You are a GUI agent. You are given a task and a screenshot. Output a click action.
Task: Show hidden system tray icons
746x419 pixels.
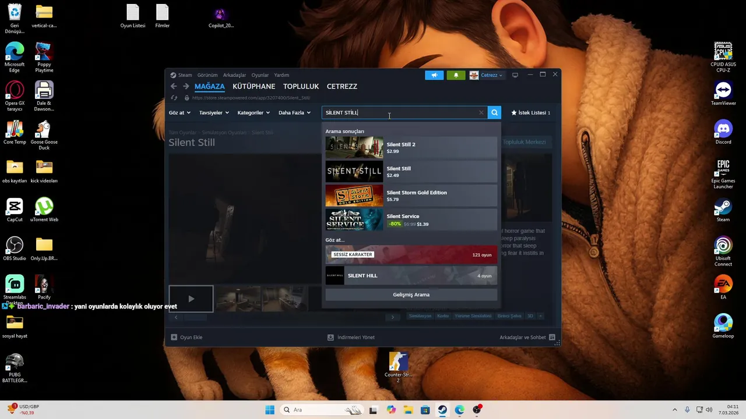pyautogui.click(x=675, y=410)
